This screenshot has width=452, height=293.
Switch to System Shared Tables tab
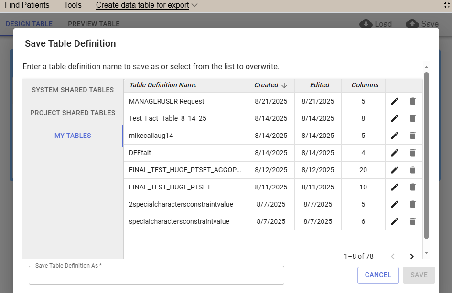[73, 90]
